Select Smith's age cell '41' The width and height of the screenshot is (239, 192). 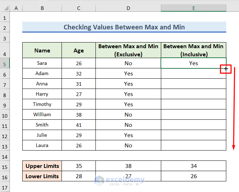tap(78, 125)
